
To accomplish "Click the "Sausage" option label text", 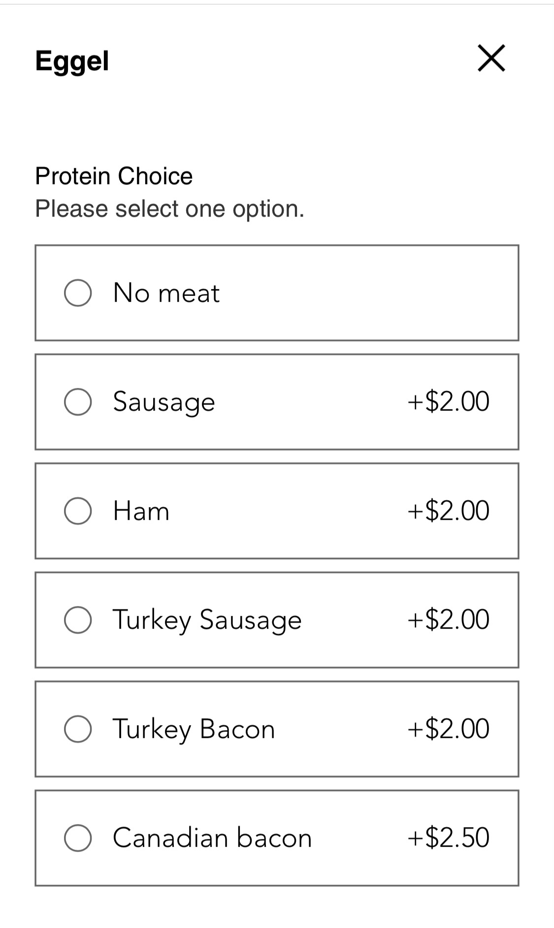I will [x=164, y=402].
